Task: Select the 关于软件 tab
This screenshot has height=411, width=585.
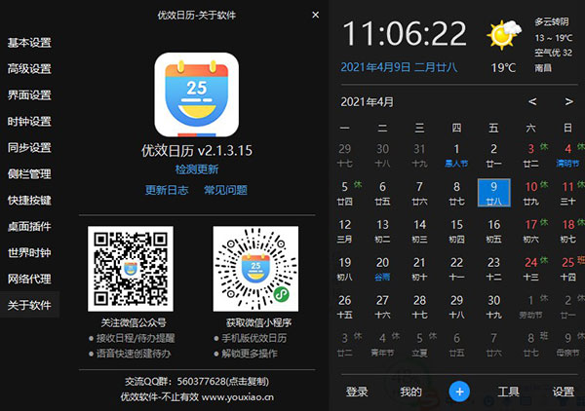Action: [29, 305]
